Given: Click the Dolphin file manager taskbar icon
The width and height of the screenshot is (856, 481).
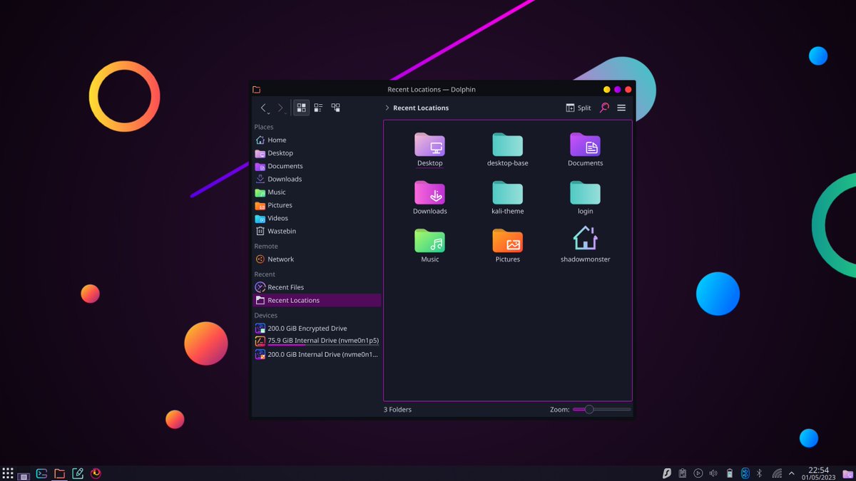Looking at the screenshot, I should (60, 473).
